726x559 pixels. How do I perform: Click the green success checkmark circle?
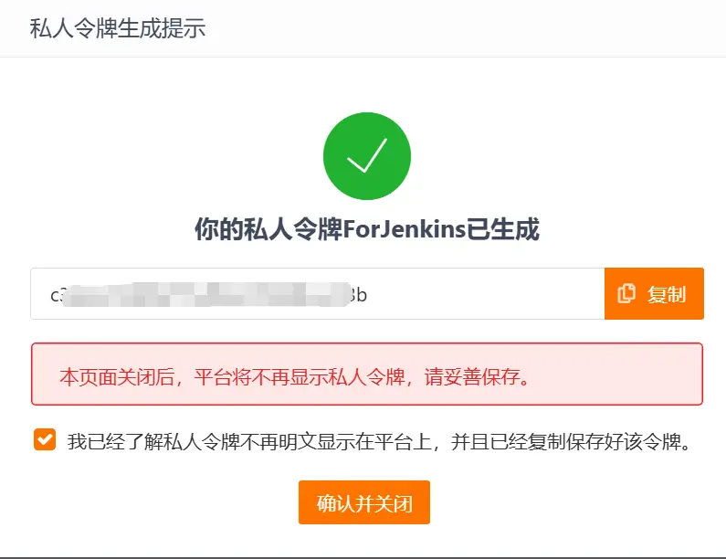[367, 156]
